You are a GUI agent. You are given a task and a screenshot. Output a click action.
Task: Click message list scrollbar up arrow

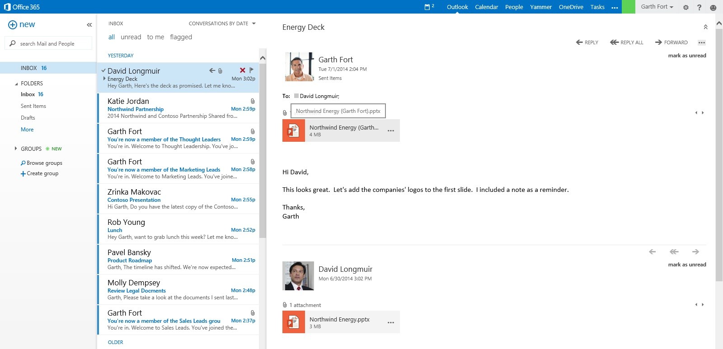263,58
